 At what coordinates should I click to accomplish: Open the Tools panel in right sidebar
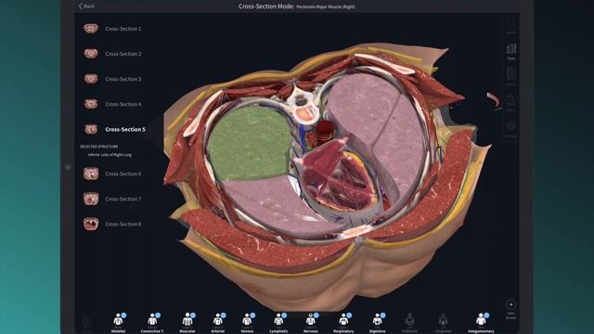[x=511, y=52]
